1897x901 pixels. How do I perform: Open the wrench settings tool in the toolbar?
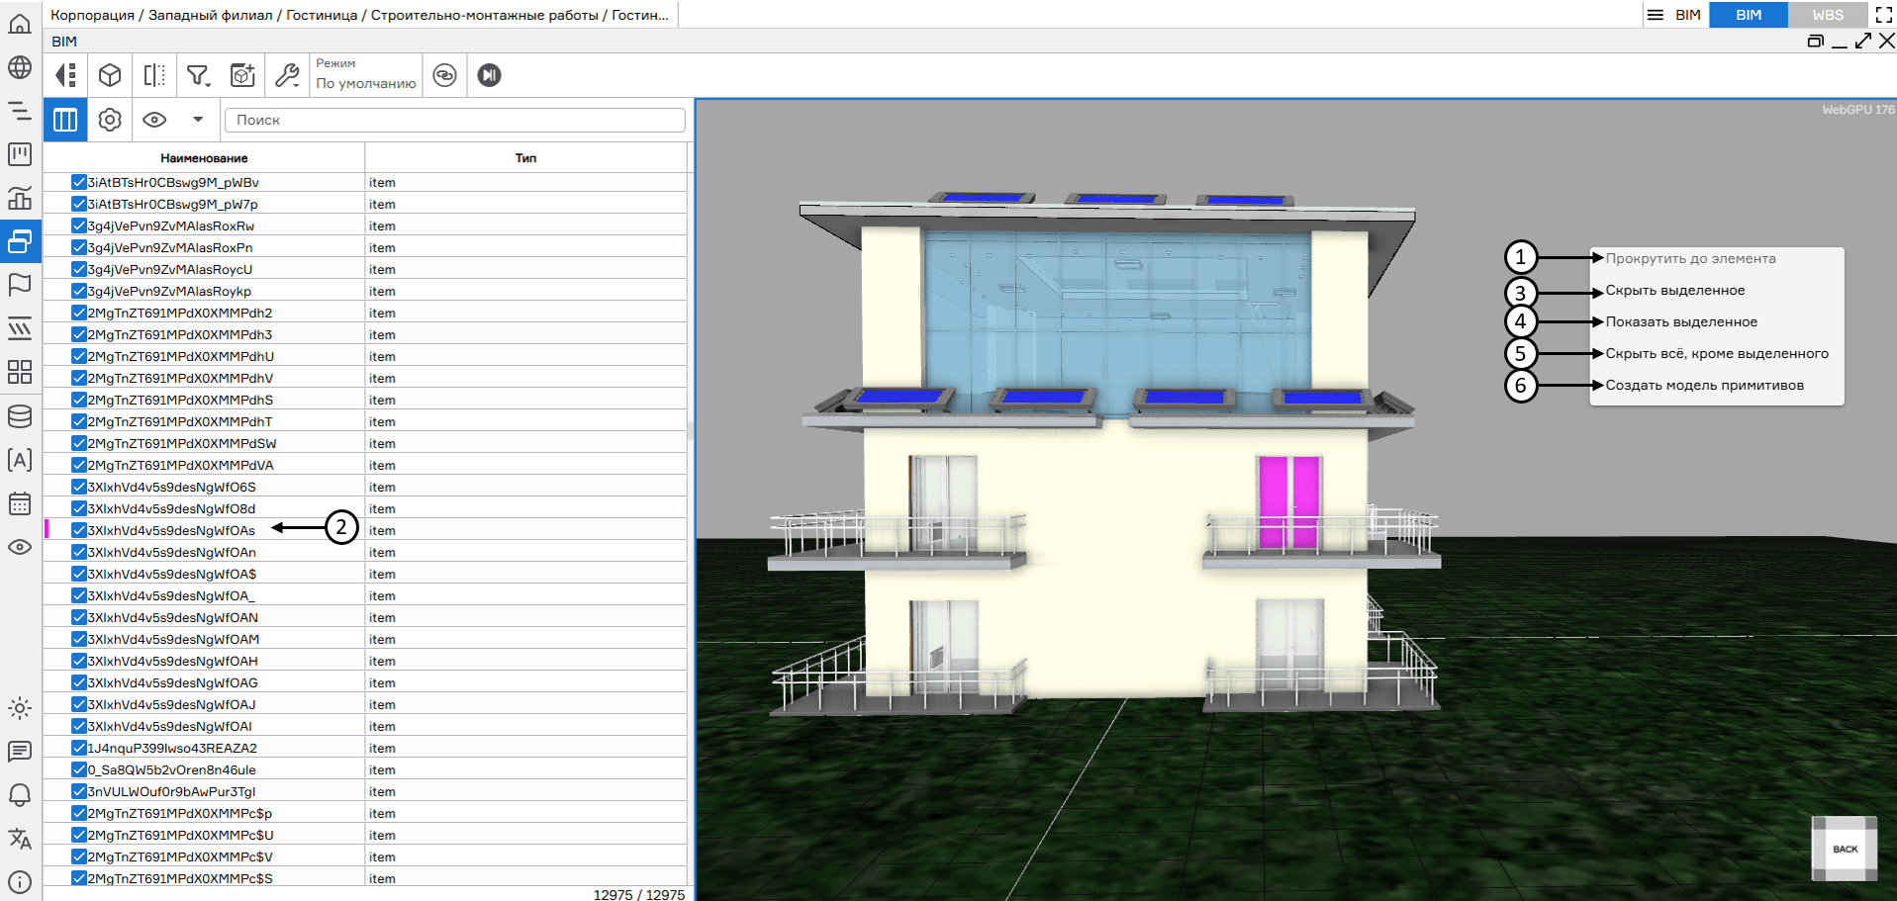285,73
